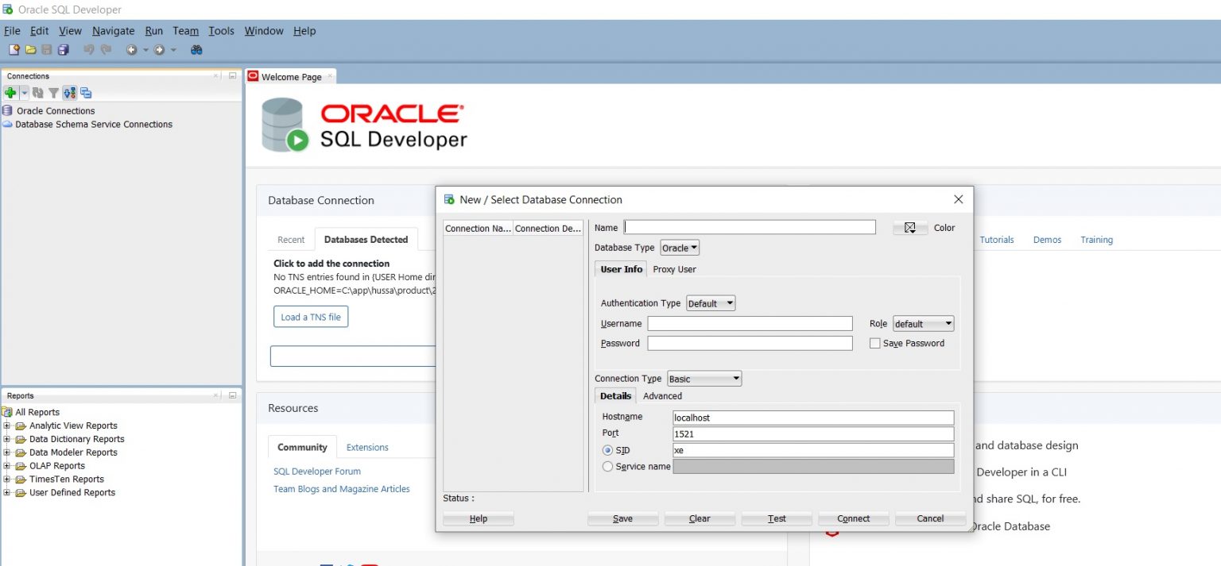Image resolution: width=1221 pixels, height=566 pixels.
Task: Open the Connection Type Basic dropdown
Action: [x=704, y=379]
